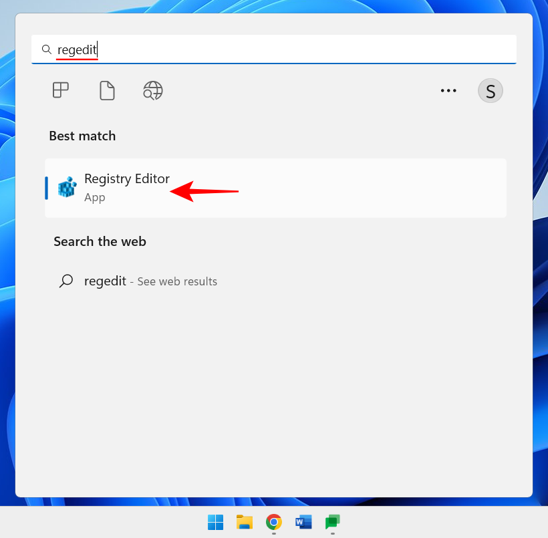This screenshot has height=538, width=548.
Task: Select the Documents search filter icon
Action: point(107,90)
